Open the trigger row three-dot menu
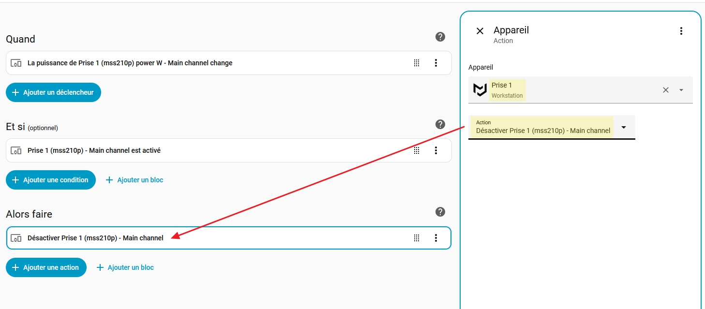This screenshot has height=309, width=705. [x=435, y=63]
